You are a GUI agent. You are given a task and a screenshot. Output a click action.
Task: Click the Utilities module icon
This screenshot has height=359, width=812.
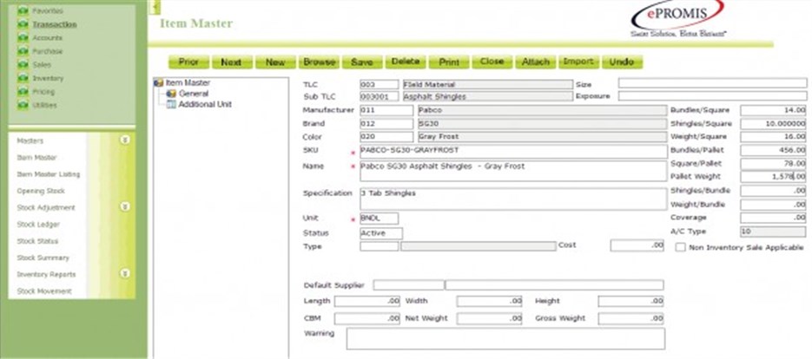pyautogui.click(x=23, y=105)
